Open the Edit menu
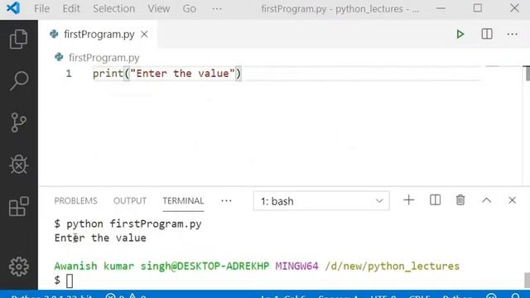Image resolution: width=530 pixels, height=298 pixels. click(x=71, y=8)
